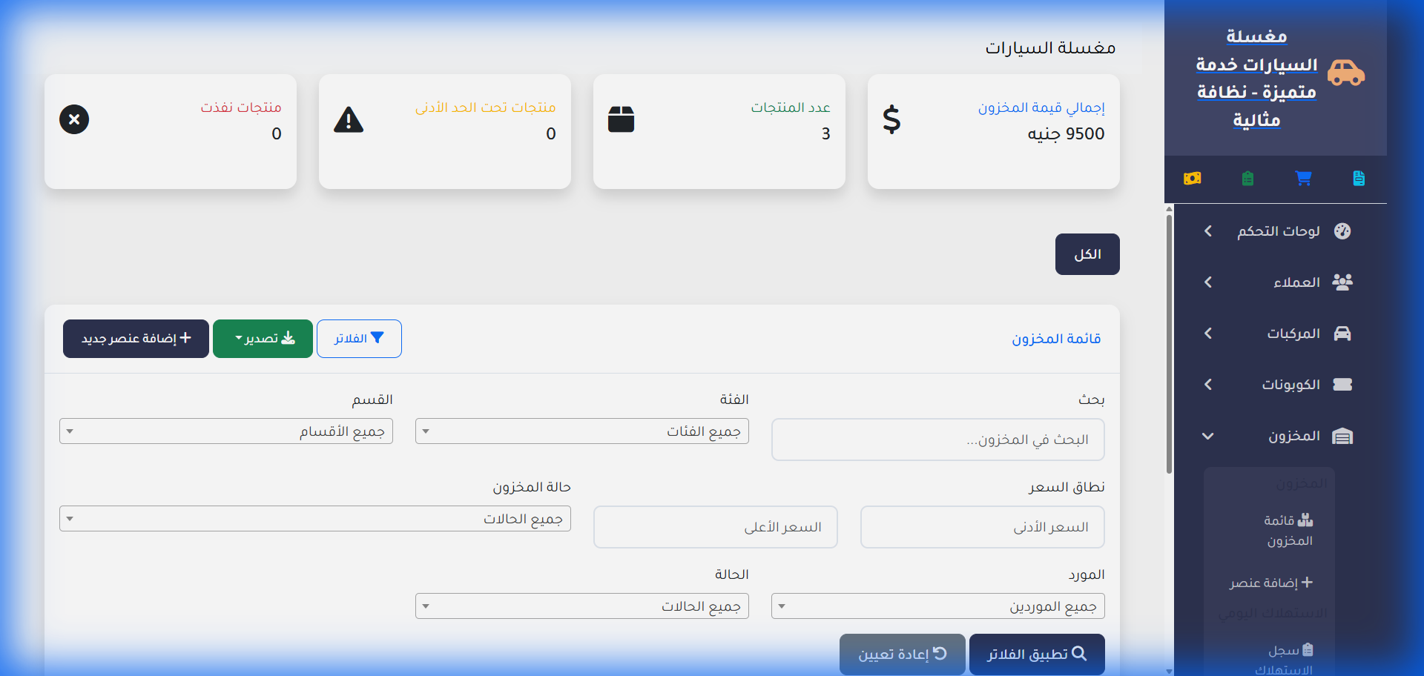Click إعادة تعيين reset button

(903, 655)
